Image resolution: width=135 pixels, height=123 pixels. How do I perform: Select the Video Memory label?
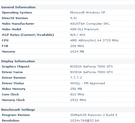tap(14, 89)
